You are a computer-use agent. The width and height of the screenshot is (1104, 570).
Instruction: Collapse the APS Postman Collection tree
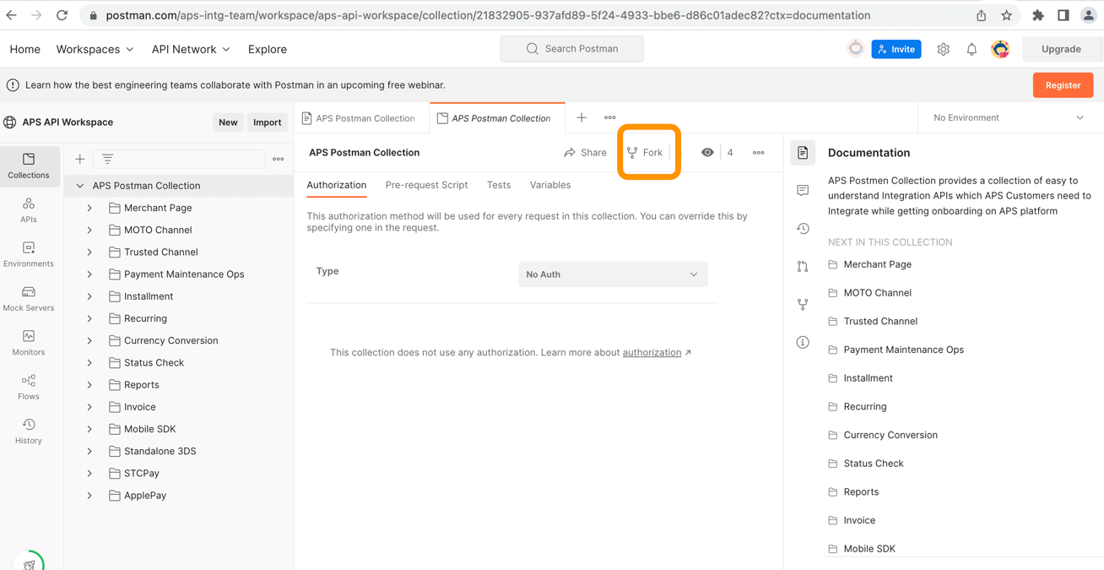[x=80, y=186]
